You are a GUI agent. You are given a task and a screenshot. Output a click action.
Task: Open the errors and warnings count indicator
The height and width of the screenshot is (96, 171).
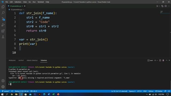point(34,91)
